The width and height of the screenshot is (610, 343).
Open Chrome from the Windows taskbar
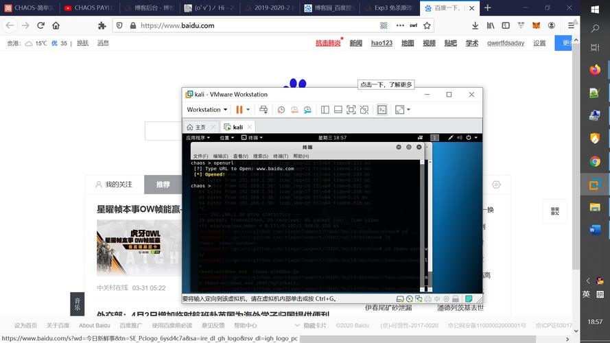pos(595,161)
